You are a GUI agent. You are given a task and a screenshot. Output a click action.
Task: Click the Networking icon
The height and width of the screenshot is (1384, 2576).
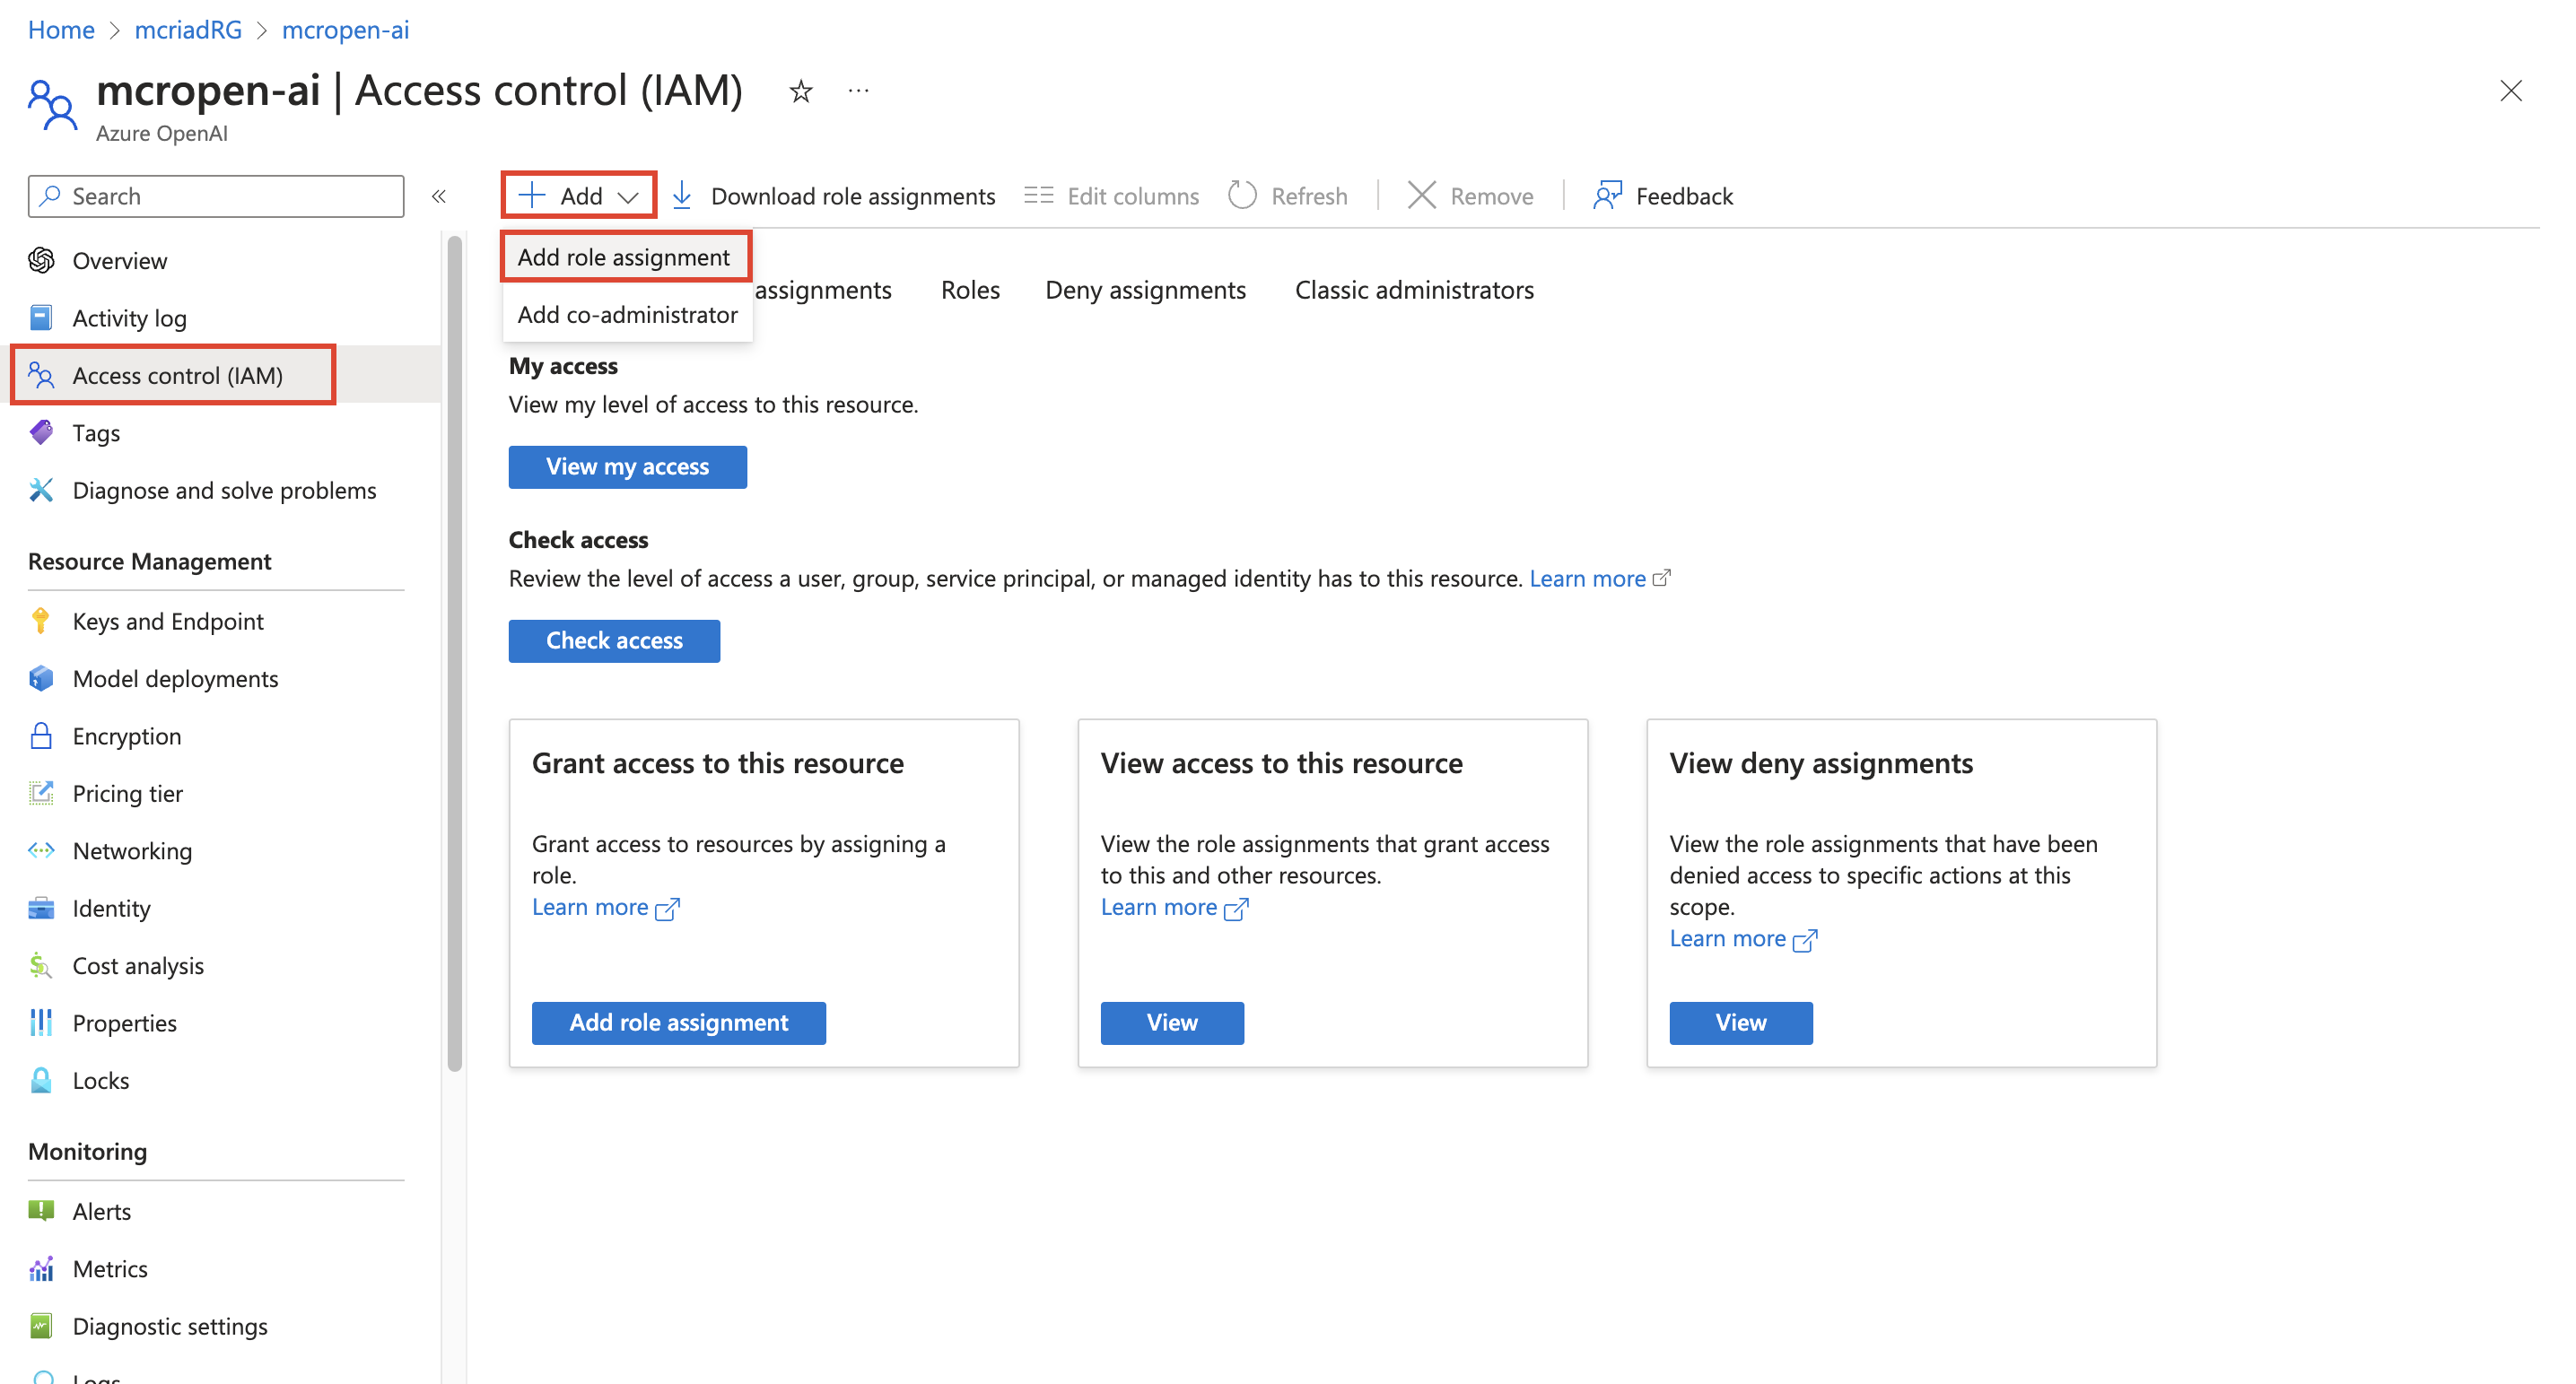[41, 850]
